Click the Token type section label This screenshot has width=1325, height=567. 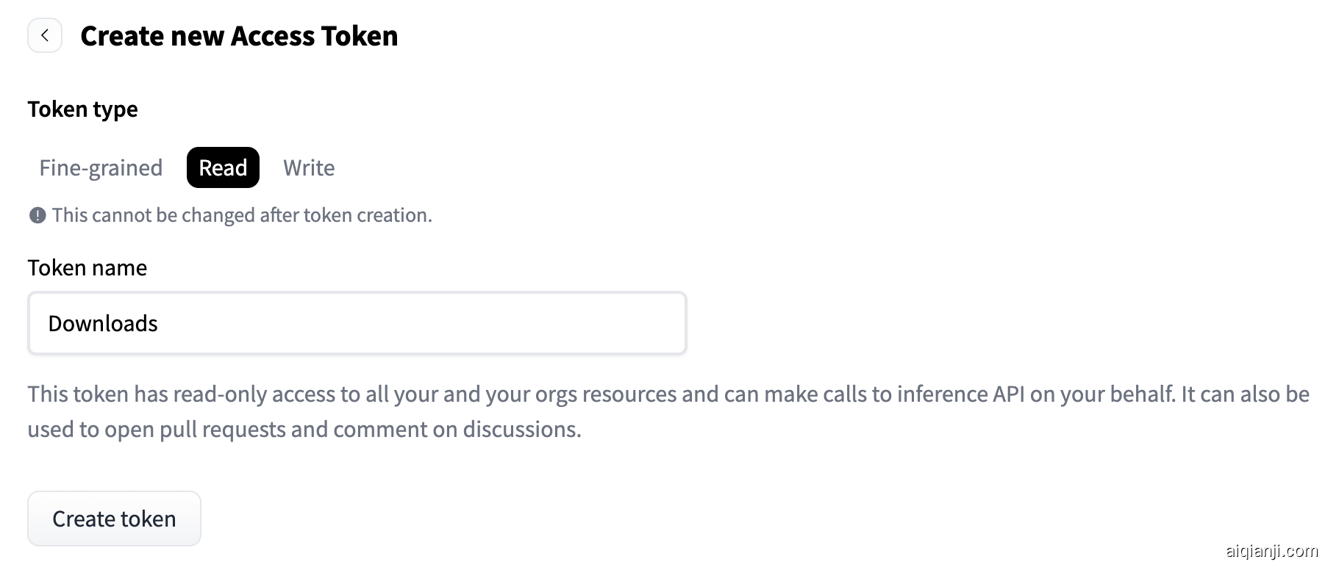[x=82, y=109]
